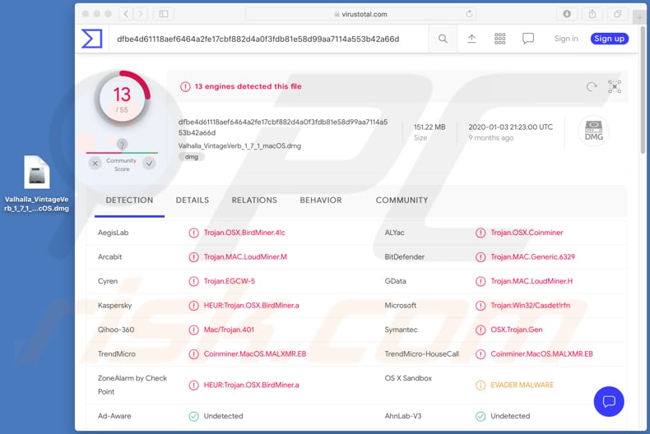The height and width of the screenshot is (434, 650).
Task: Reload page in address bar
Action: pos(469,14)
